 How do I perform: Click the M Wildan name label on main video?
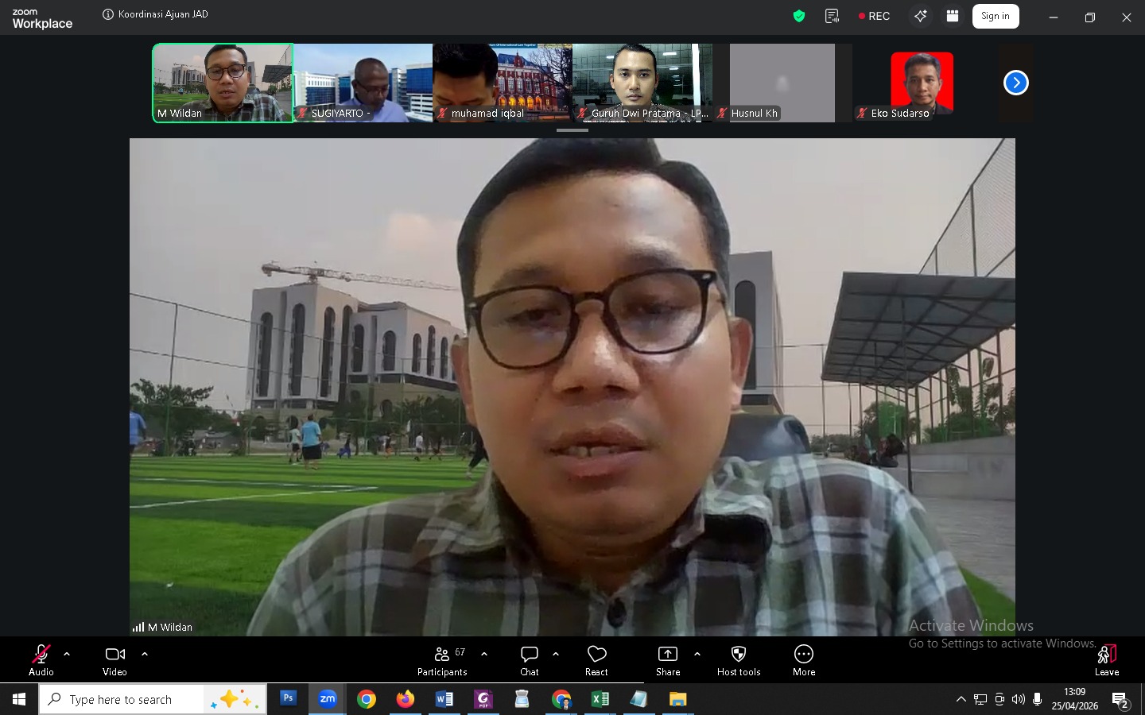tap(170, 627)
